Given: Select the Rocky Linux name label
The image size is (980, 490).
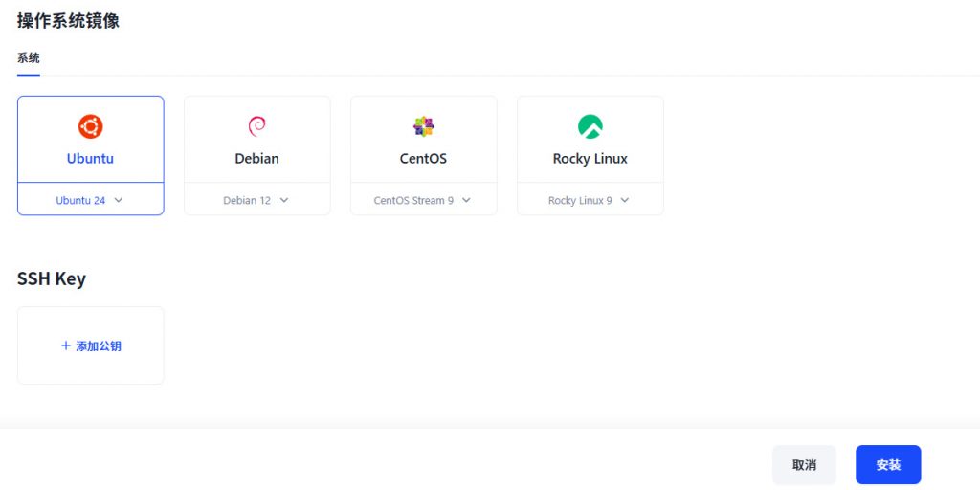Looking at the screenshot, I should click(590, 159).
